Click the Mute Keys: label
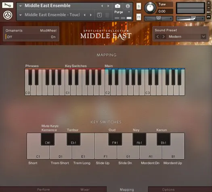 click(x=50, y=126)
